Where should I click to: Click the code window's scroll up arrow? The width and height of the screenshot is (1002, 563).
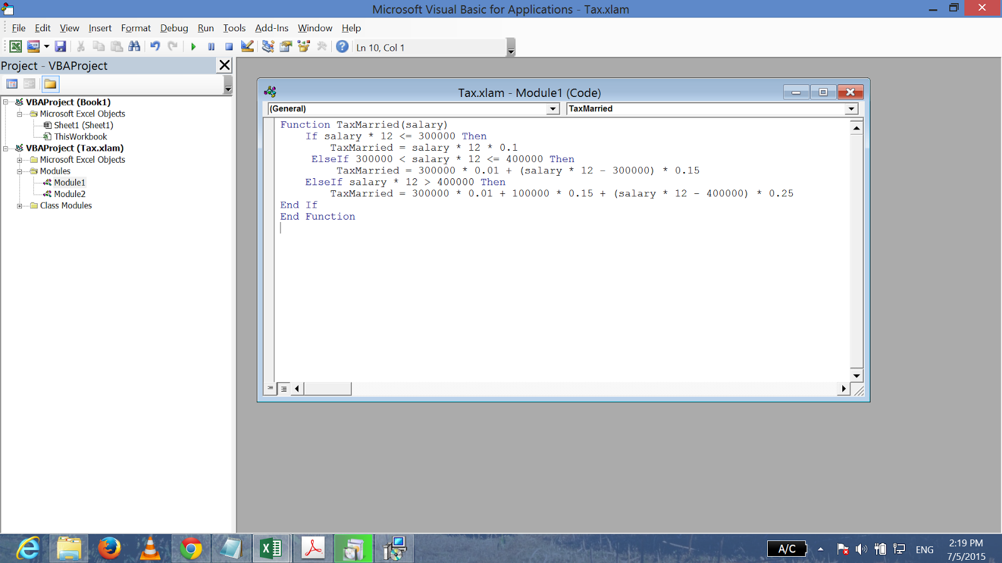[857, 128]
